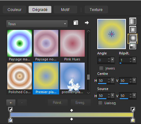Switch to the Dégradé tab
The width and height of the screenshot is (141, 124).
[40, 9]
